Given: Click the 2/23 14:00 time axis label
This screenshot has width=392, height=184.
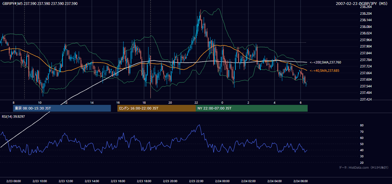Looking at the screenshot, I should pos(92,181).
